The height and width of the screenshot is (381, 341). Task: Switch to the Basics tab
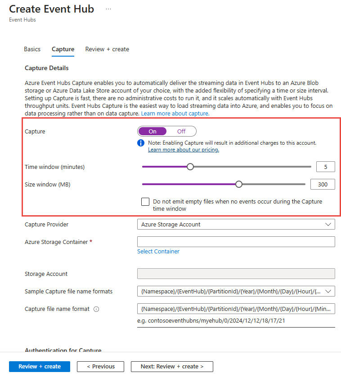[32, 49]
